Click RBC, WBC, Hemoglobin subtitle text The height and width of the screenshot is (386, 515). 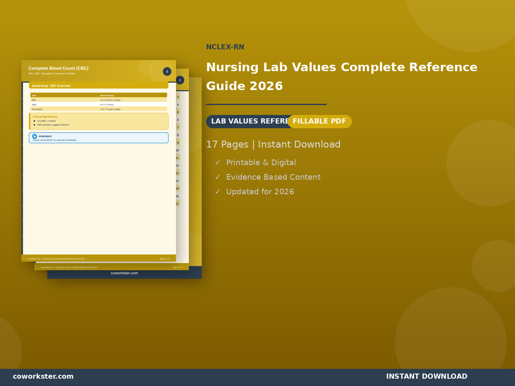[52, 73]
